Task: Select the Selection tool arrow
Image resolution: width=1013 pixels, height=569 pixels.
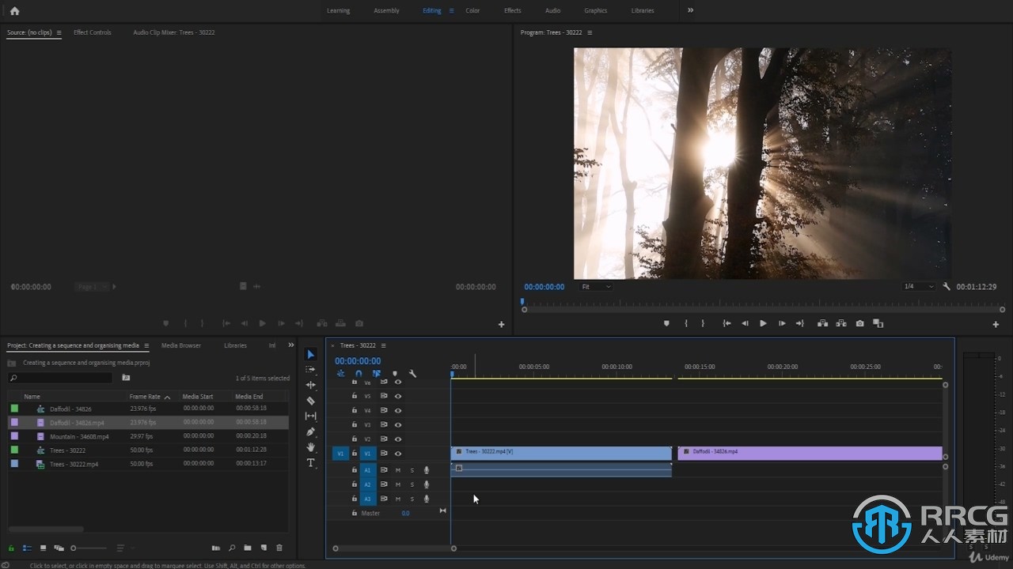Action: pos(311,354)
